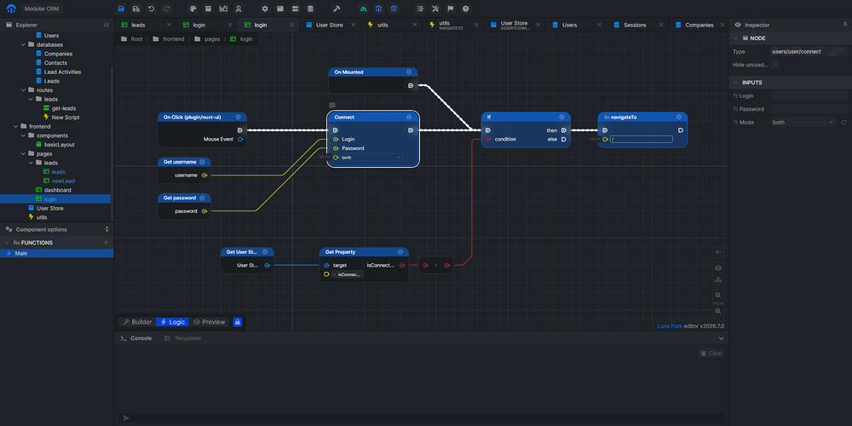Open the tools wrench-and-screwdriver icon
852x426 pixels.
click(x=435, y=9)
